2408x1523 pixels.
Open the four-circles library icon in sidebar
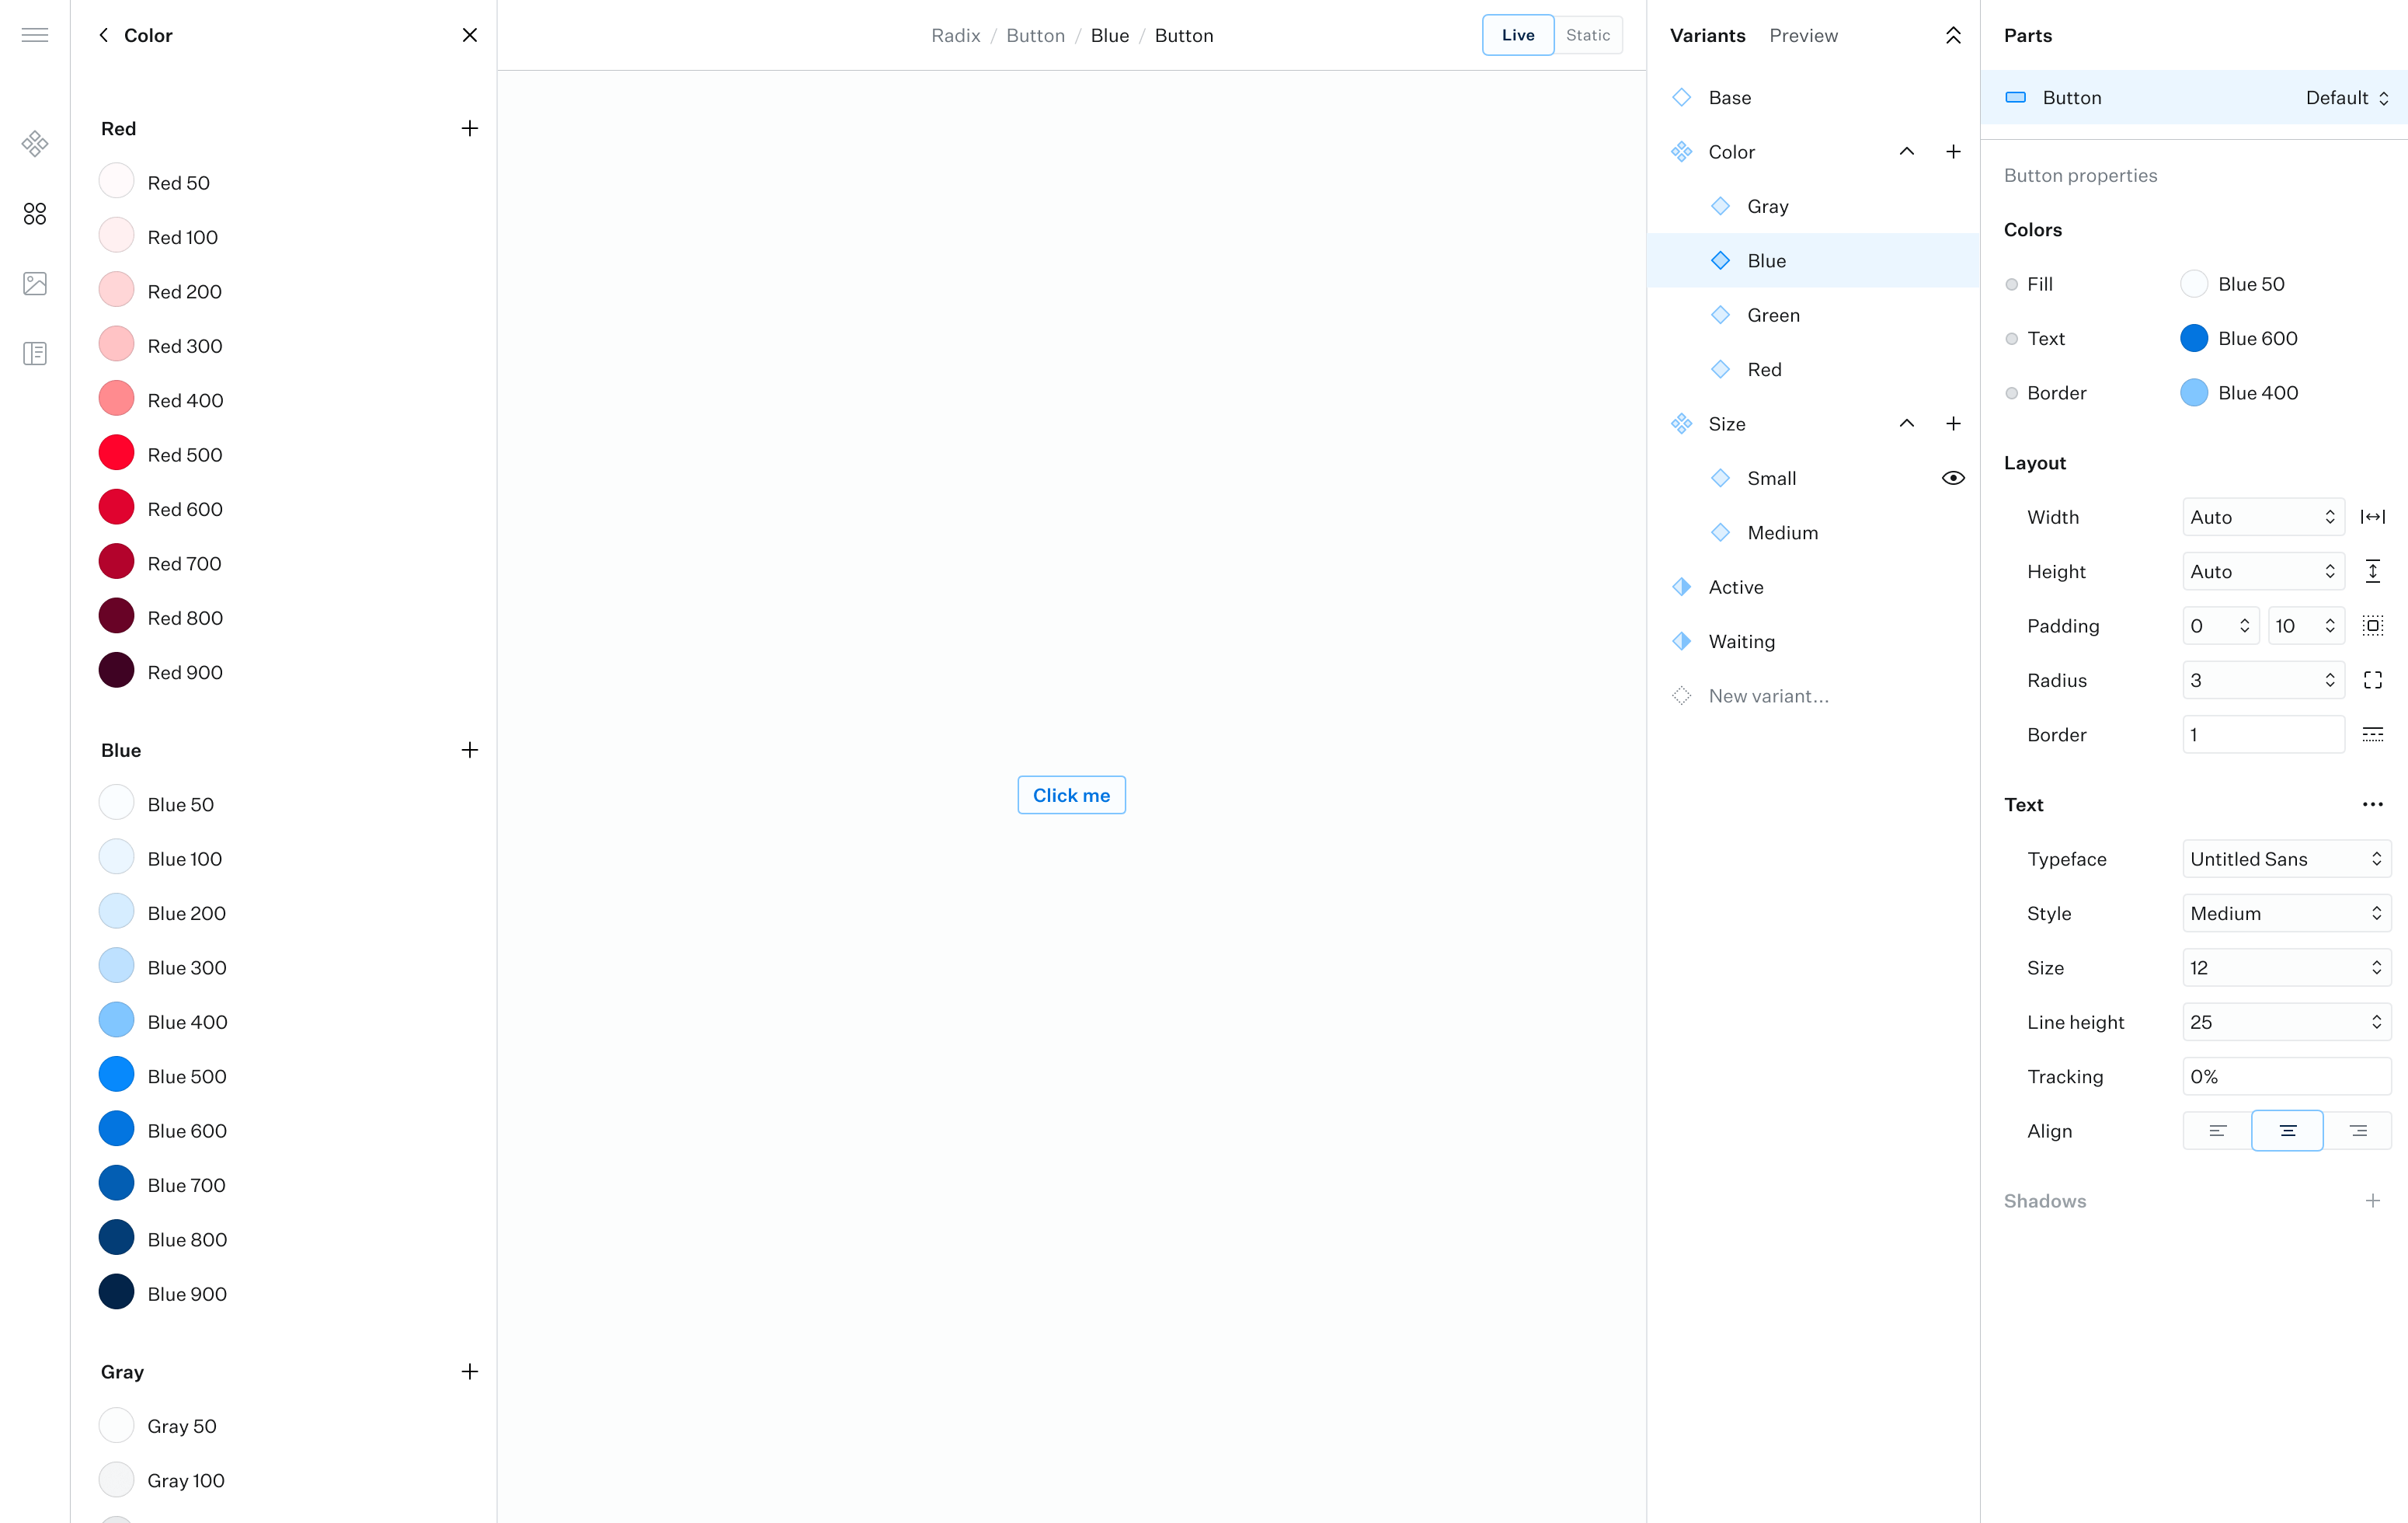[x=35, y=214]
